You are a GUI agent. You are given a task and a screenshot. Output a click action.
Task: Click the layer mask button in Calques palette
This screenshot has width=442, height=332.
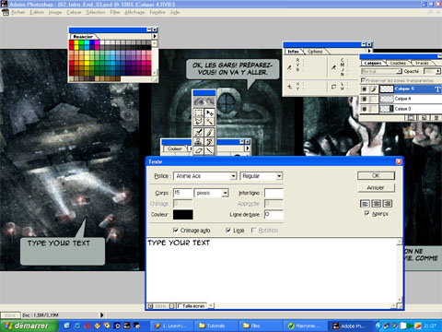(x=412, y=118)
